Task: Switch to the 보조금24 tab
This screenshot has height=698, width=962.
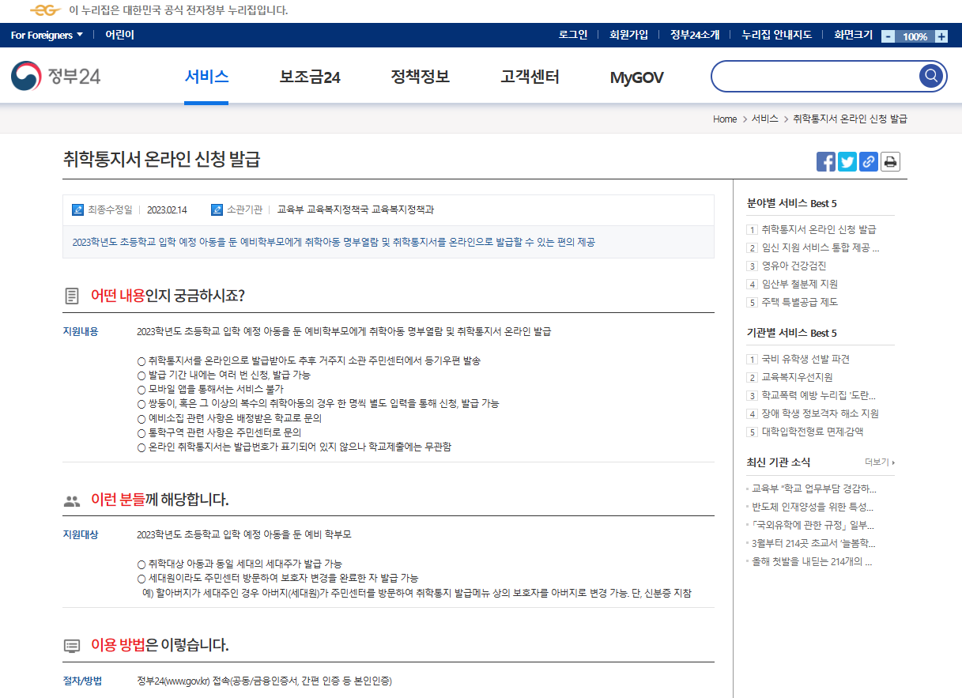Action: point(309,76)
